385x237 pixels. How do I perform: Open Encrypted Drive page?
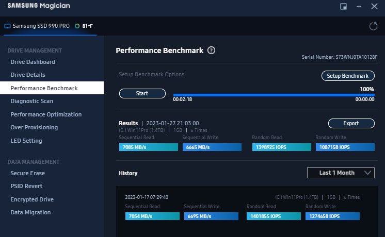point(32,199)
